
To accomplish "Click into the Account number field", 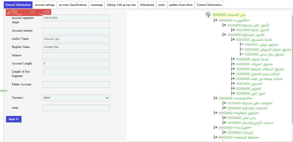I will coord(76,31).
